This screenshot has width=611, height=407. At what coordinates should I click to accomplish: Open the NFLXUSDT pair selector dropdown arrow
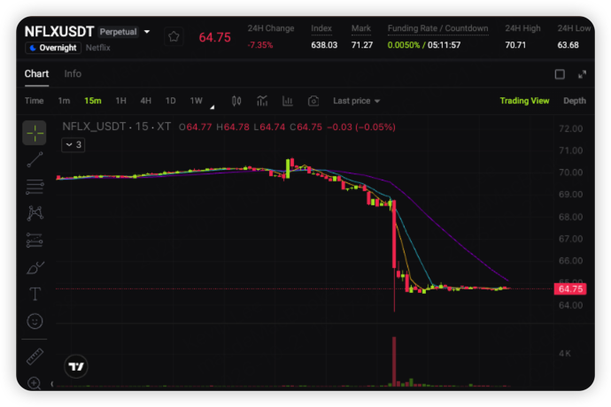pyautogui.click(x=147, y=32)
